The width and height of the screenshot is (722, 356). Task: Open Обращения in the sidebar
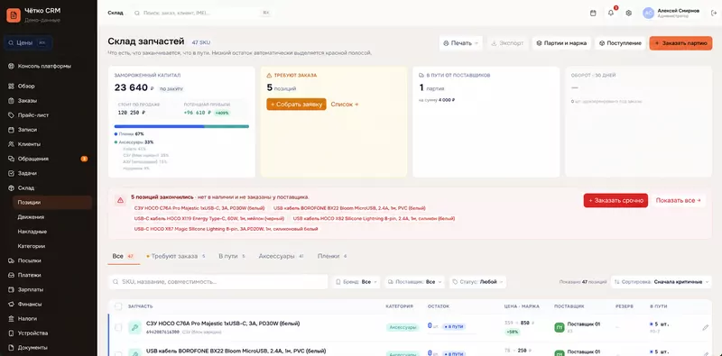[x=33, y=159]
